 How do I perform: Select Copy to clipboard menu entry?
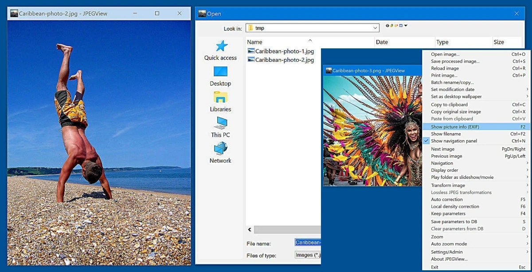click(x=449, y=105)
